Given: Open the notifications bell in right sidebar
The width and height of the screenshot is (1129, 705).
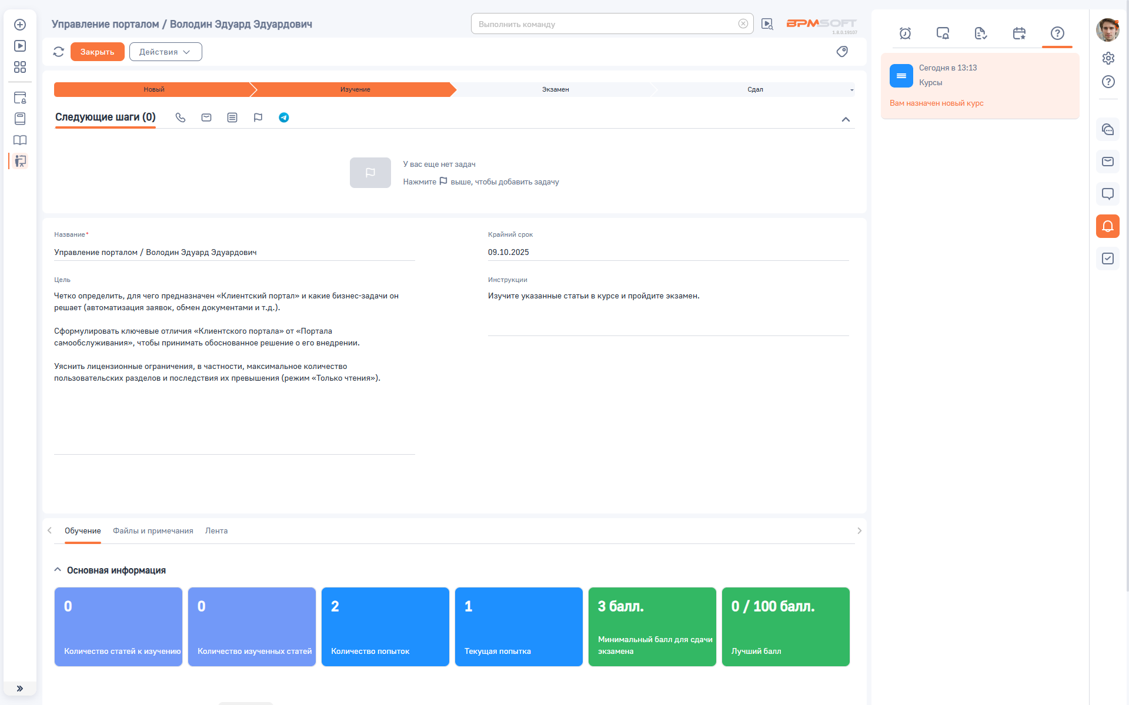Looking at the screenshot, I should point(1107,226).
